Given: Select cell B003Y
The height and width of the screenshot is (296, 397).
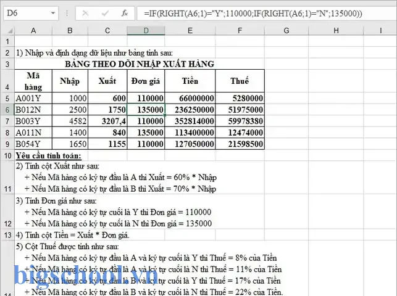Looking at the screenshot, I should [33, 121].
